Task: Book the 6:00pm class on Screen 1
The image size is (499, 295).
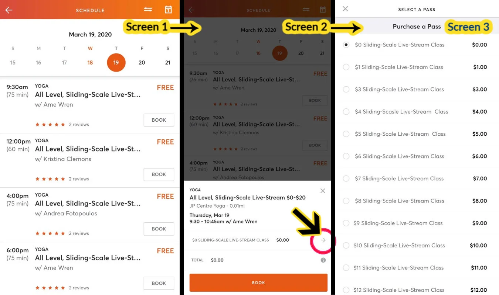Action: (159, 283)
